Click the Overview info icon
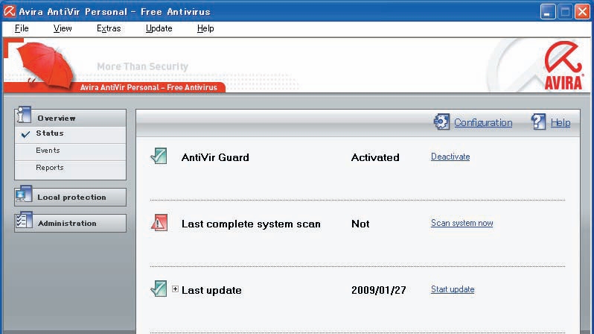Image resolution: width=594 pixels, height=334 pixels. pos(24,115)
